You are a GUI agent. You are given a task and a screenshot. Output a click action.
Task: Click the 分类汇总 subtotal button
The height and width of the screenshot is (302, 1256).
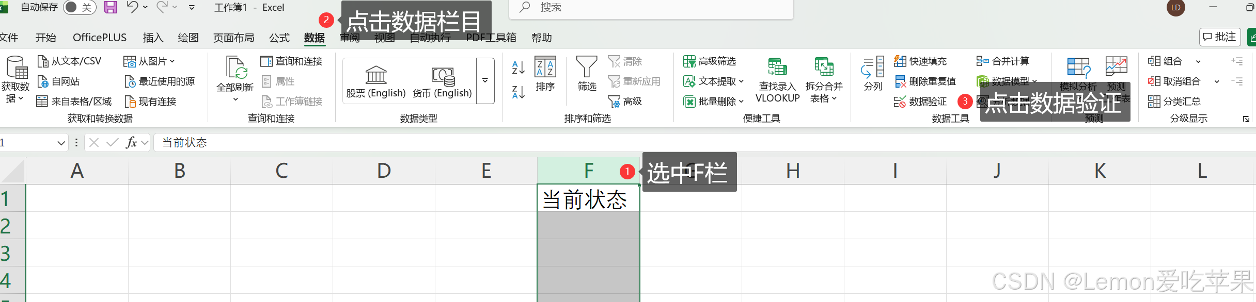(x=1174, y=102)
